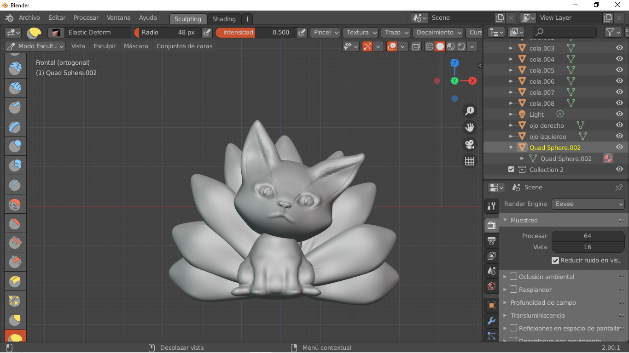Uncheck Reducir ruido en vista checkbox

(x=555, y=261)
